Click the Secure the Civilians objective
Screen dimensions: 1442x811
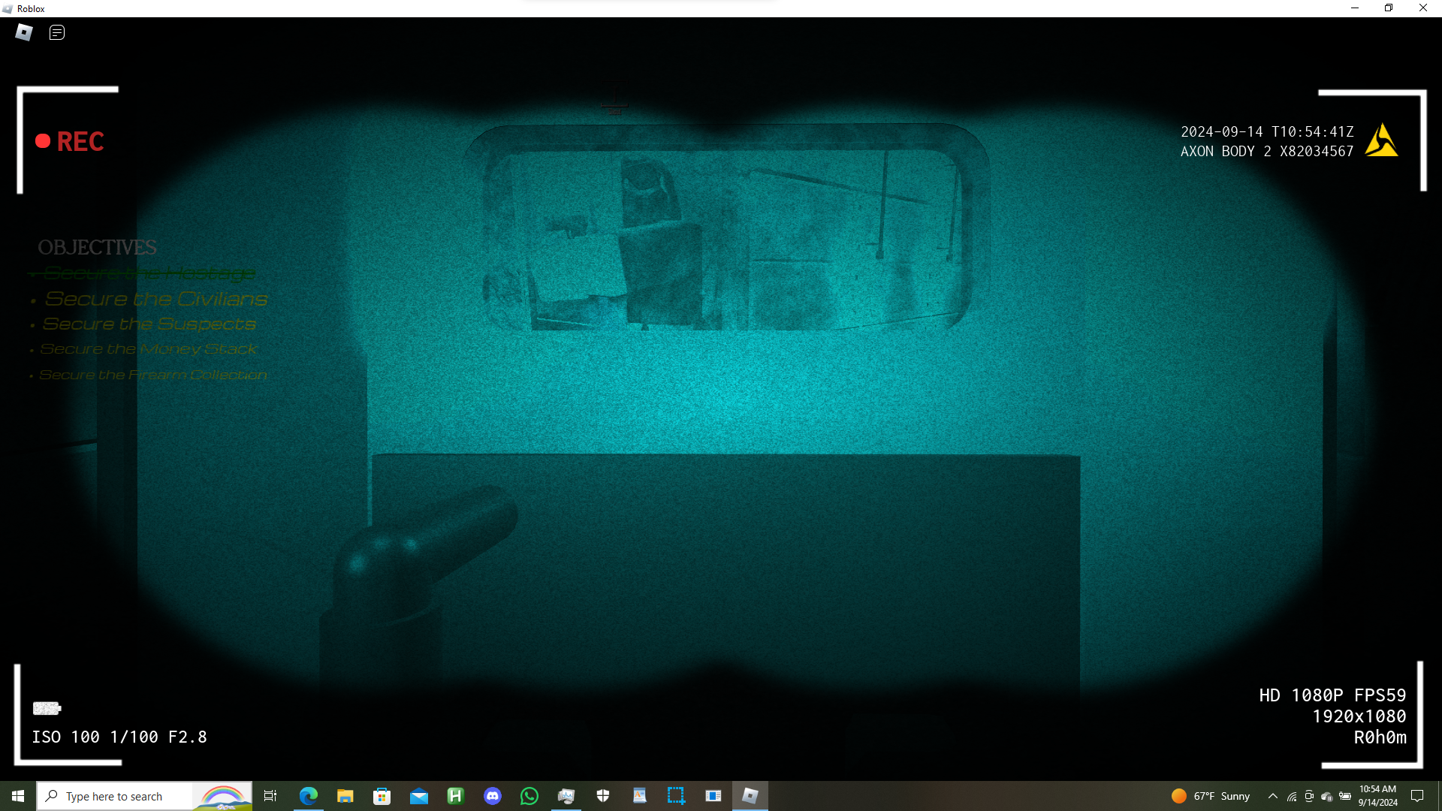[x=155, y=299]
